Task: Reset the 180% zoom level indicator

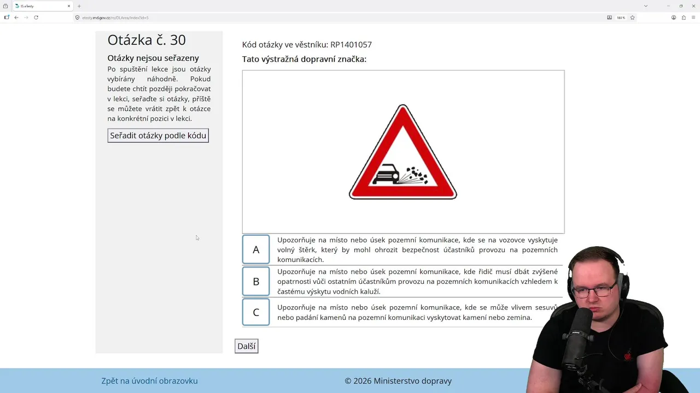Action: pos(621,17)
